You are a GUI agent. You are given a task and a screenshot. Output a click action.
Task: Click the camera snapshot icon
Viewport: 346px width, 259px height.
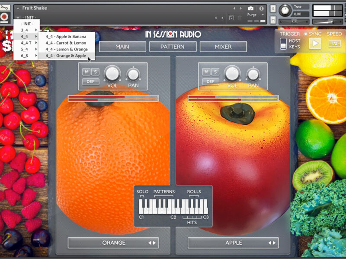point(250,8)
